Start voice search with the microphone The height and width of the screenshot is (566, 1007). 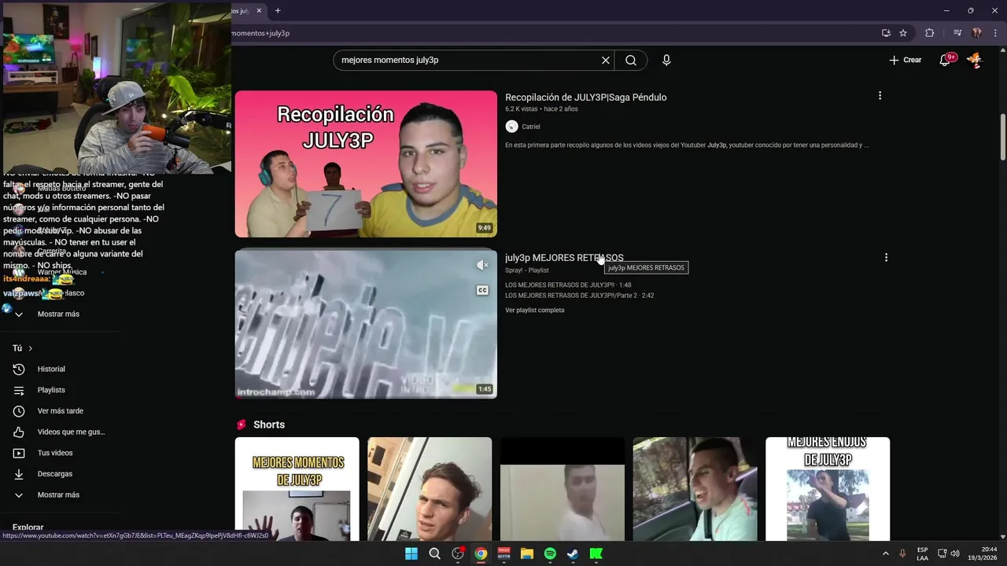666,60
